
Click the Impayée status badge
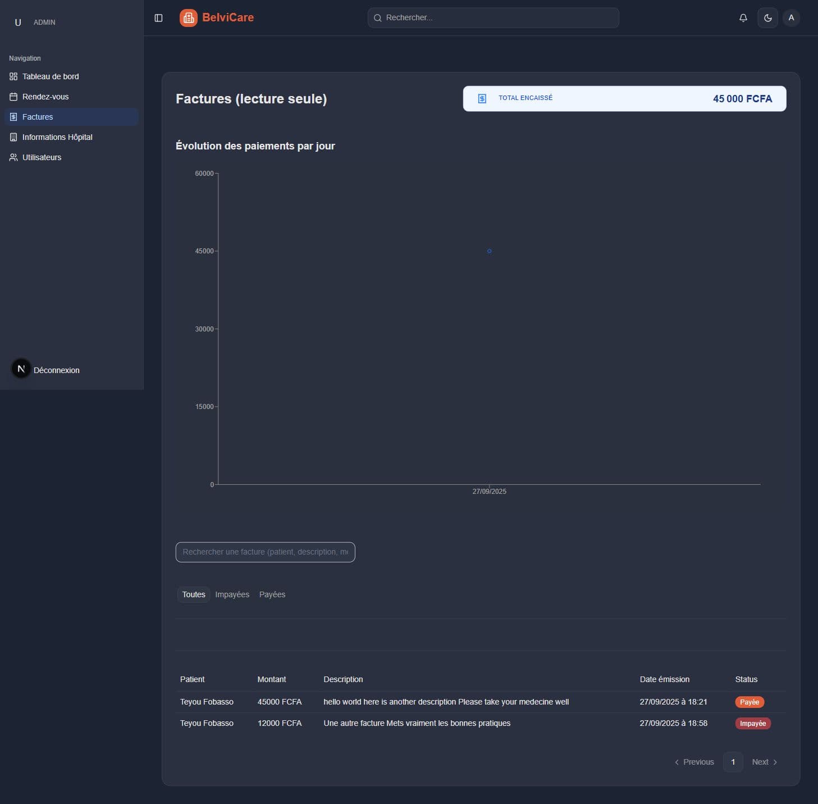click(x=753, y=723)
